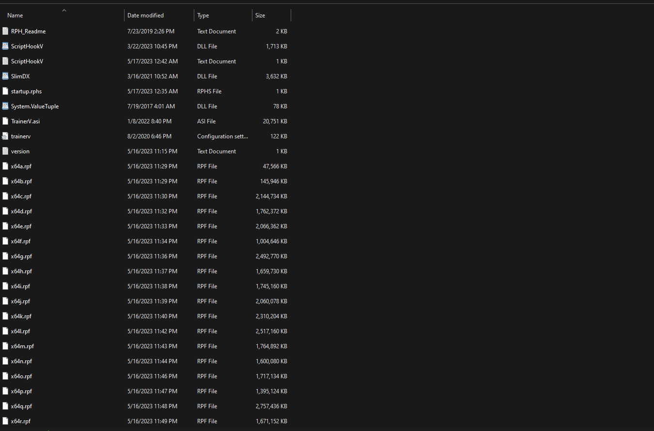Click the ScriptHookV Text Document entry
The image size is (654, 431).
27,61
